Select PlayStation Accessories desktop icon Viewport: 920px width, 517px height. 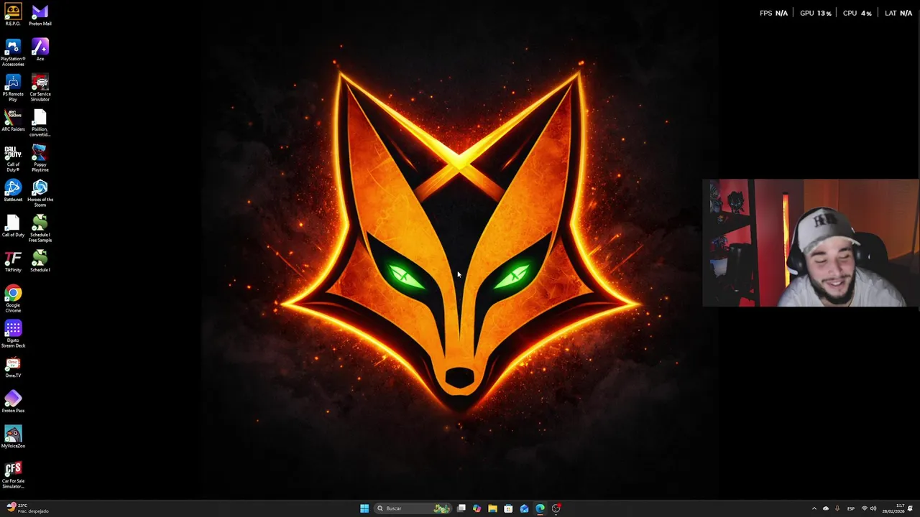point(13,52)
